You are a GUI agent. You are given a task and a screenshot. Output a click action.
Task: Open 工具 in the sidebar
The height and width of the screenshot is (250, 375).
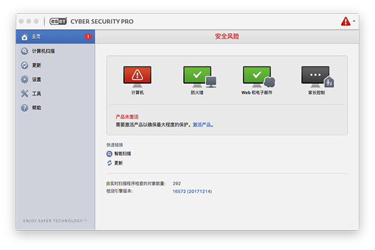click(36, 94)
